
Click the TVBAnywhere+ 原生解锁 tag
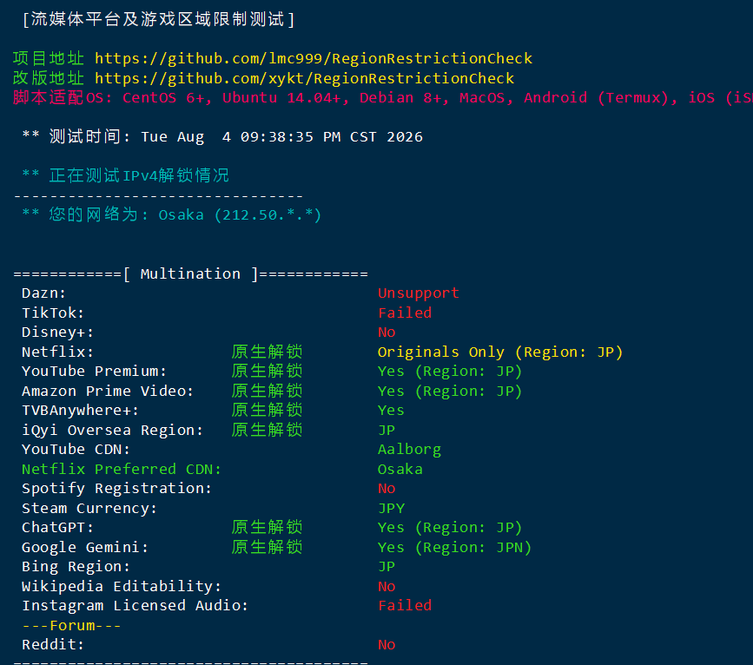click(x=267, y=410)
